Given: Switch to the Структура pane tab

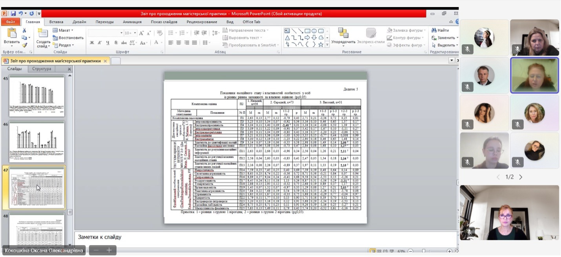Looking at the screenshot, I should 42,69.
